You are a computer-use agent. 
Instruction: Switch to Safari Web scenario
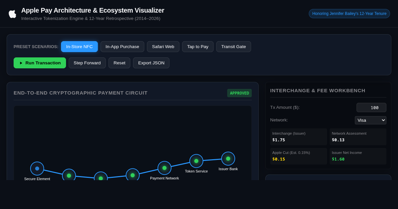pyautogui.click(x=163, y=46)
